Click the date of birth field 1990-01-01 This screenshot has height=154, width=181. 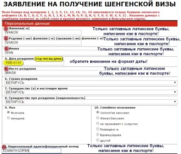[34, 63]
